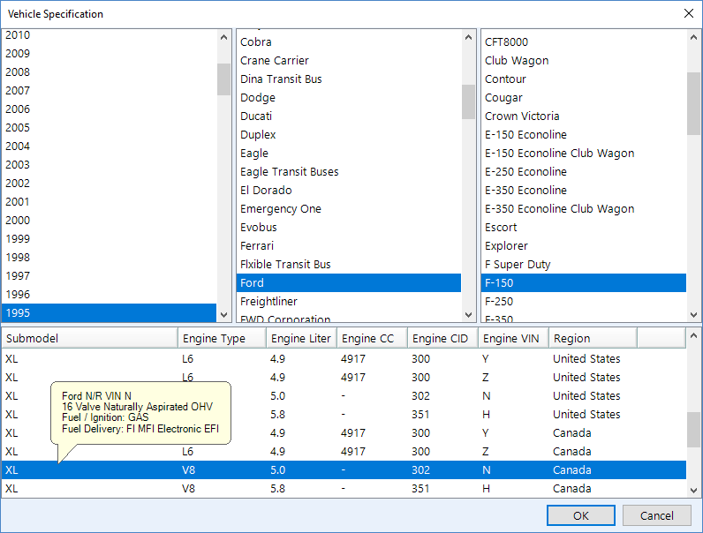Select E-250 Econoline model
The image size is (703, 533).
[x=584, y=171]
